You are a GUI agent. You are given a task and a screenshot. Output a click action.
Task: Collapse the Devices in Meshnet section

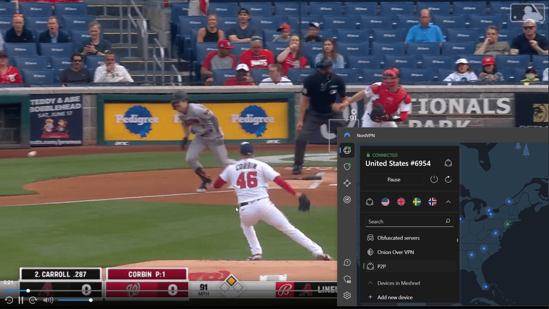pos(370,283)
